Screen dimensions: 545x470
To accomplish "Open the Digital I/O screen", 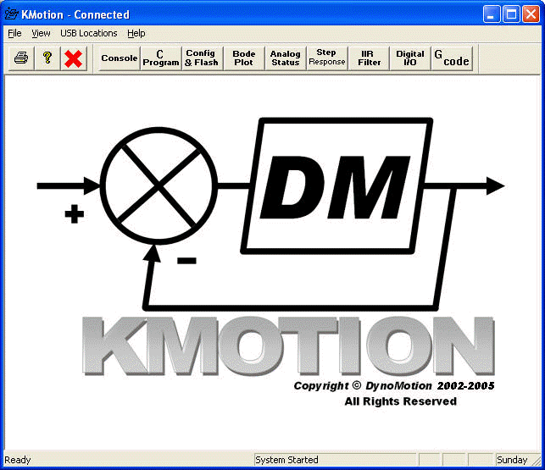I will pos(409,58).
